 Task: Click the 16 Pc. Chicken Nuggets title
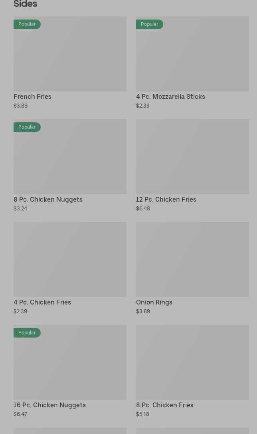click(49, 405)
